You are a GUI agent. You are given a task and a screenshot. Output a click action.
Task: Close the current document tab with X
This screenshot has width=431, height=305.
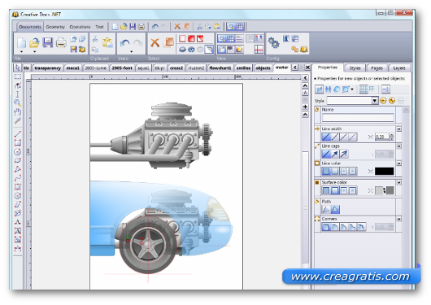coord(308,68)
